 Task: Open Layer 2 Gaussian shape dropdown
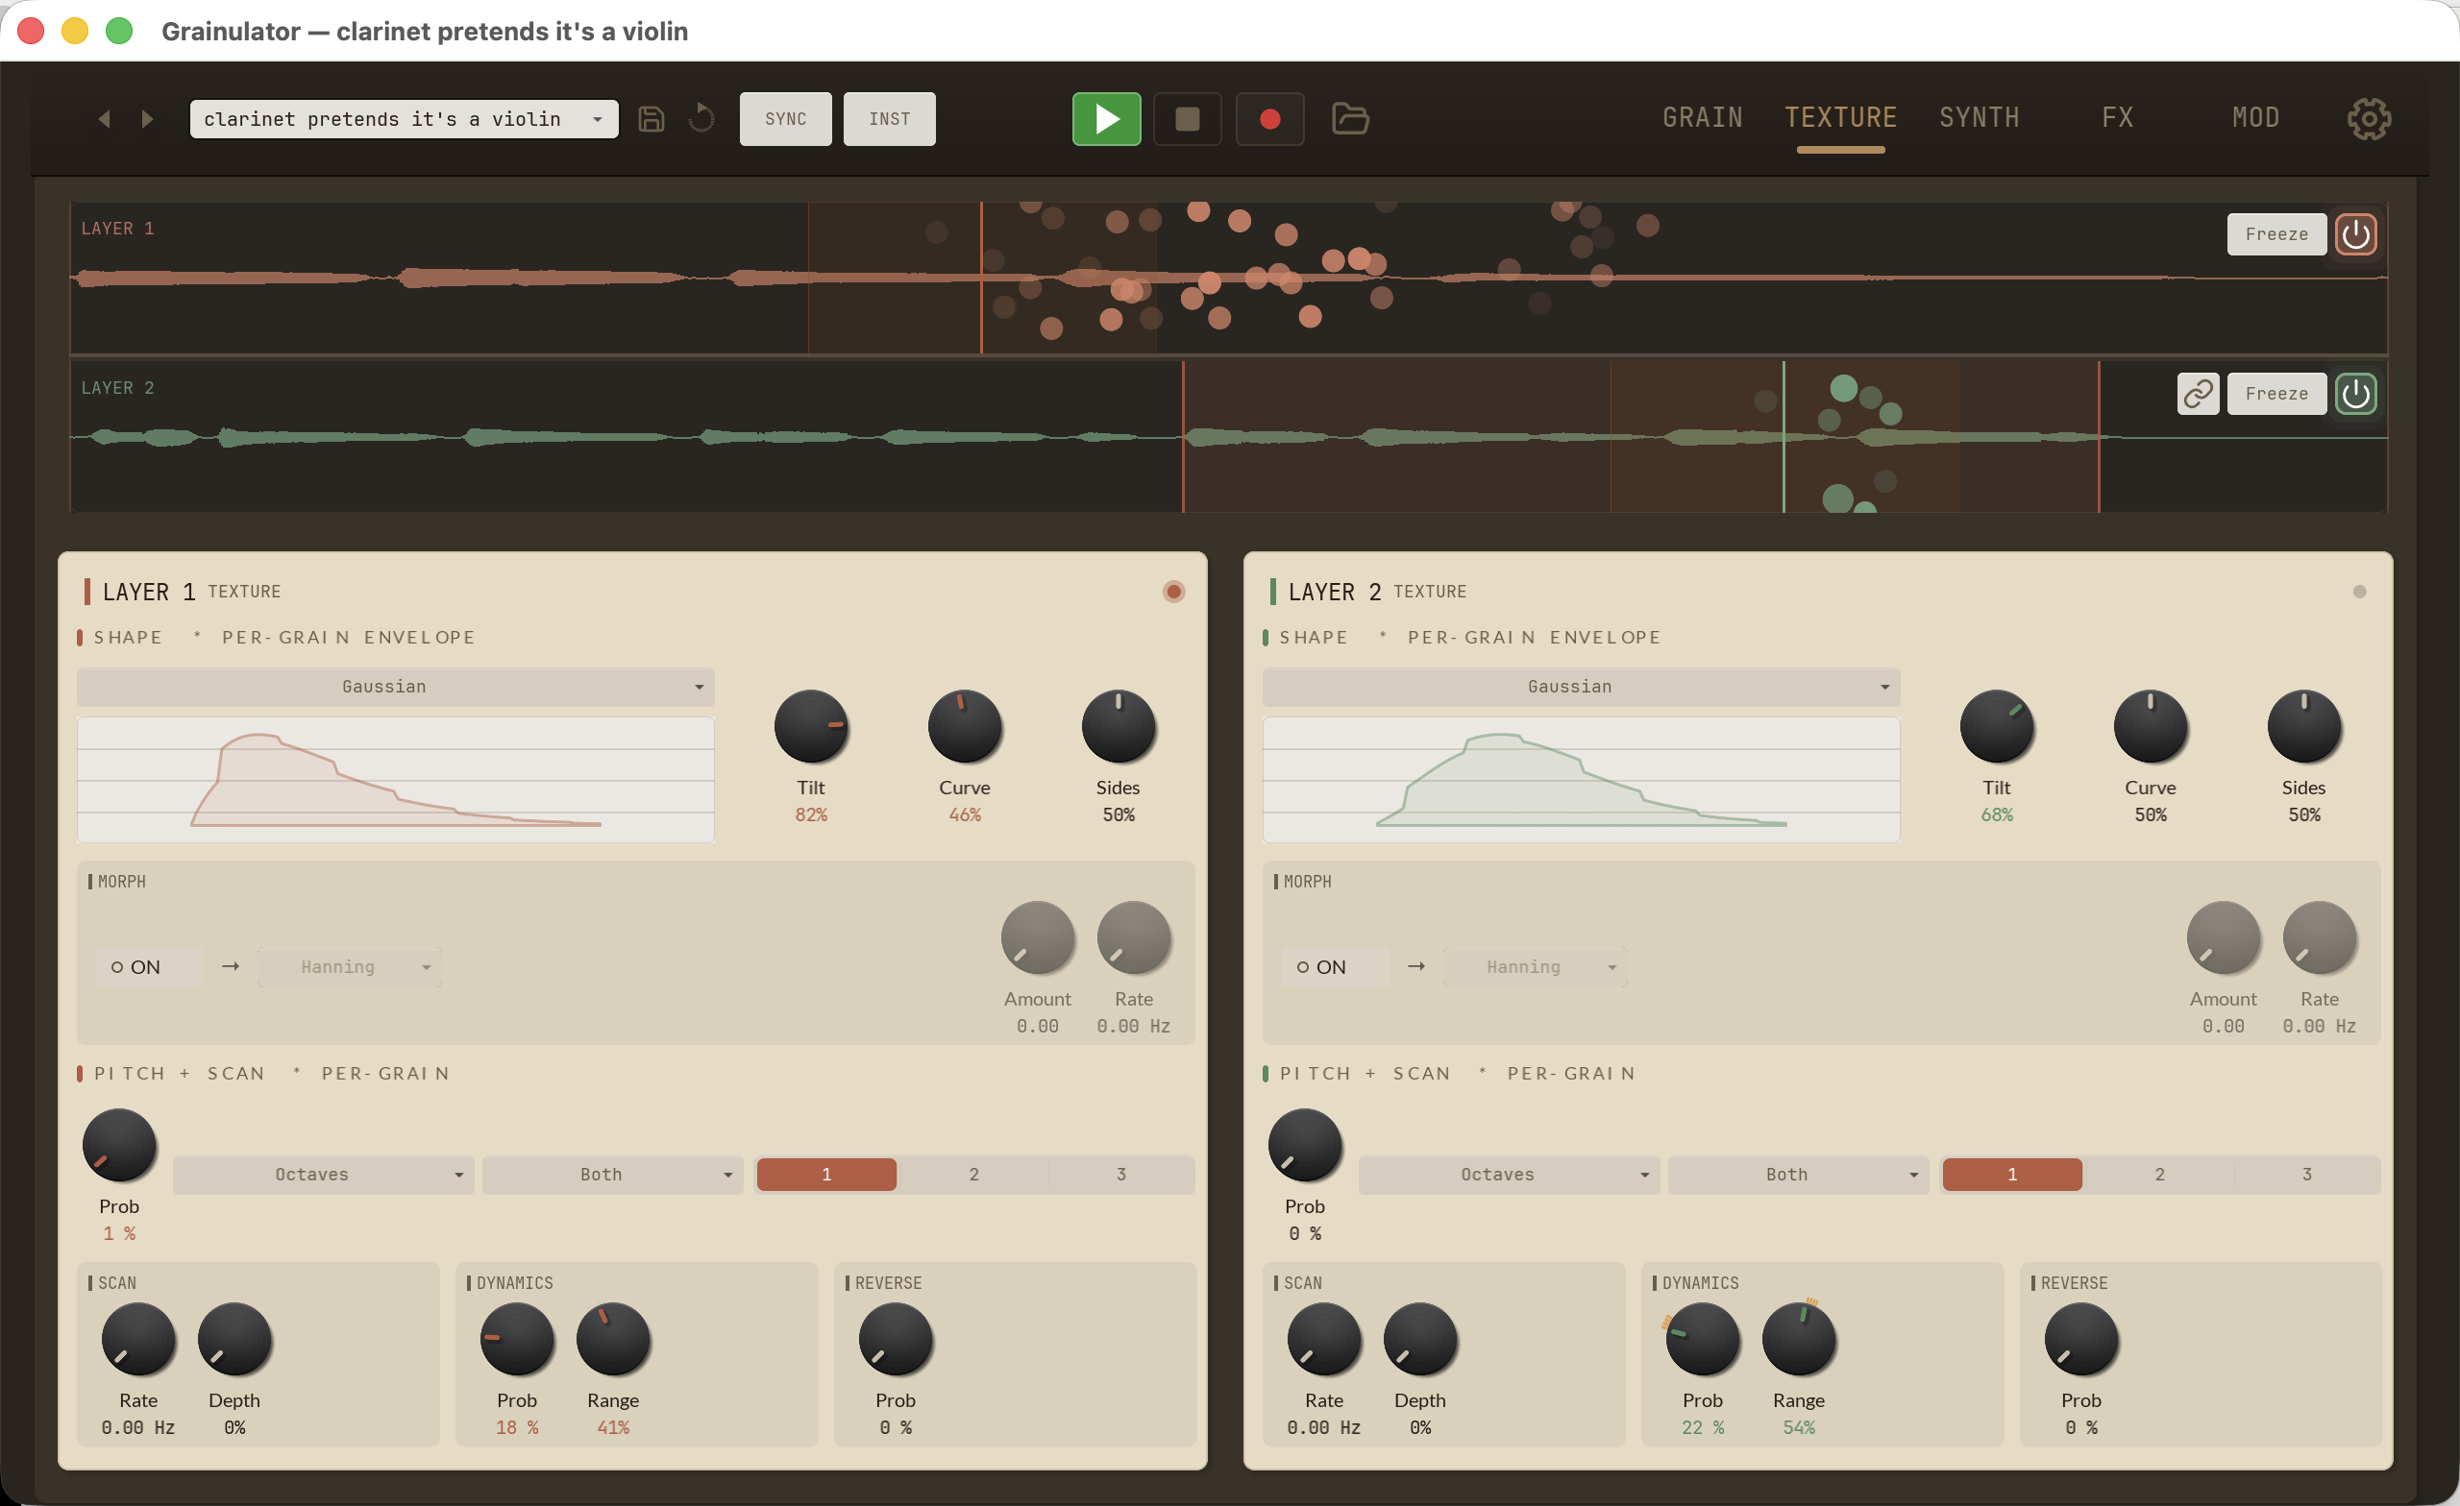[1581, 687]
